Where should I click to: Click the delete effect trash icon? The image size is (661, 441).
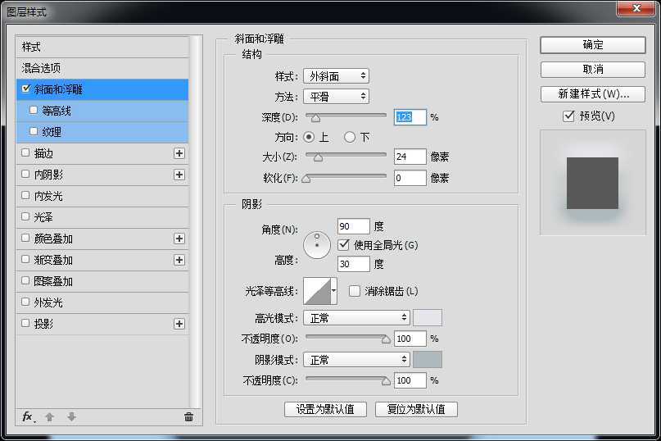[x=188, y=416]
